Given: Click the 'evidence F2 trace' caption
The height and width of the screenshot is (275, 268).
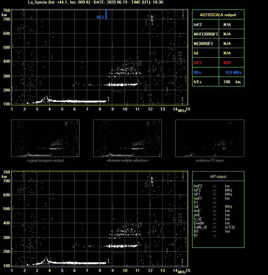Looking at the screenshot, I should 210,160.
